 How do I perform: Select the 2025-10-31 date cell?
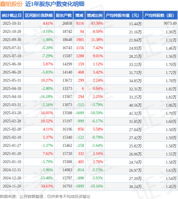pos(12,24)
